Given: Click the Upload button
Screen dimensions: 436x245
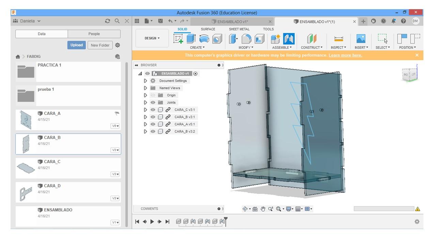Looking at the screenshot, I should coord(77,45).
